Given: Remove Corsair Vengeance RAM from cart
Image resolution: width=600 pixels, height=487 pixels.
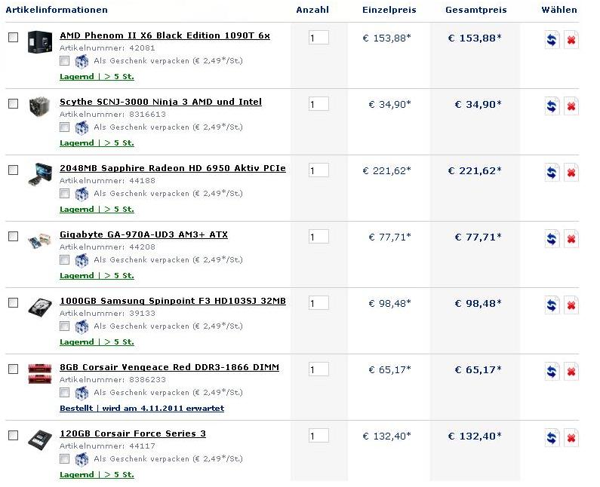Looking at the screenshot, I should coord(571,372).
